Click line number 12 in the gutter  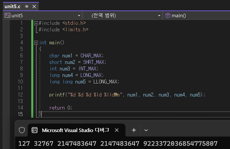[21, 95]
